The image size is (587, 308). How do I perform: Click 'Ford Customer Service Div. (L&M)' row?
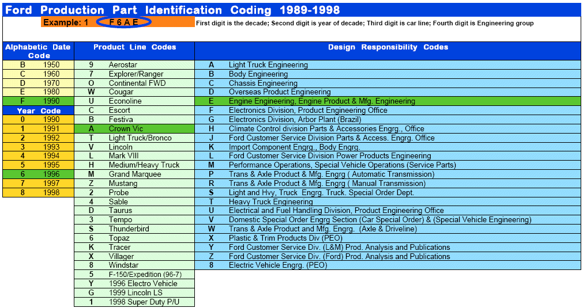[x=388, y=247]
